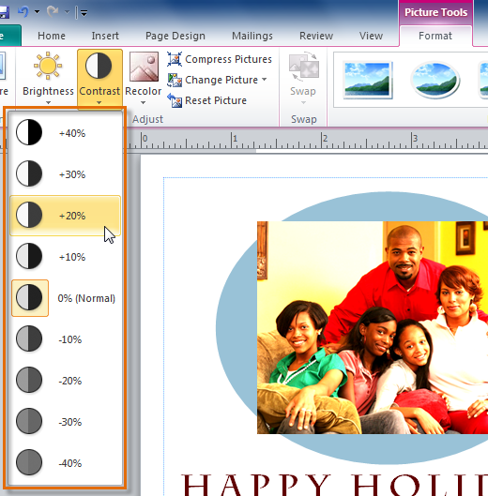Choose +40% contrast

(65, 133)
